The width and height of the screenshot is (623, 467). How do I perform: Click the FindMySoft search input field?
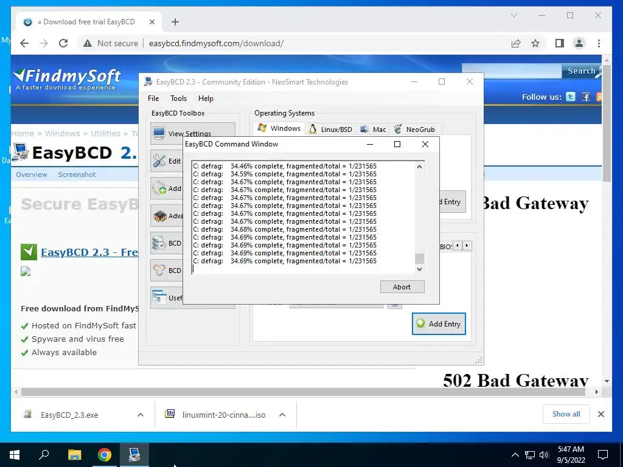pos(512,71)
